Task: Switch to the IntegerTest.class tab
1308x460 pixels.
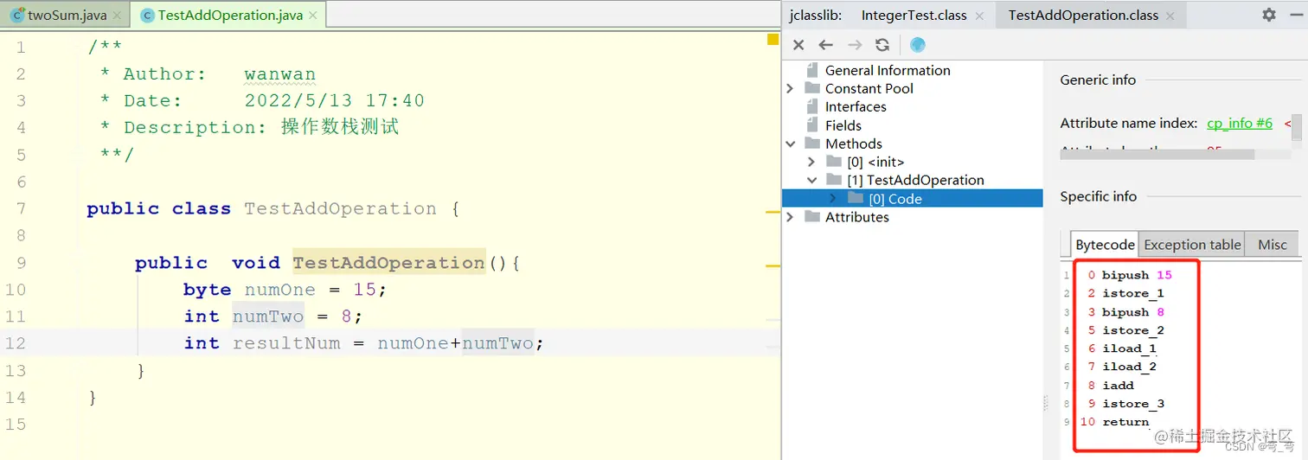Action: point(914,16)
